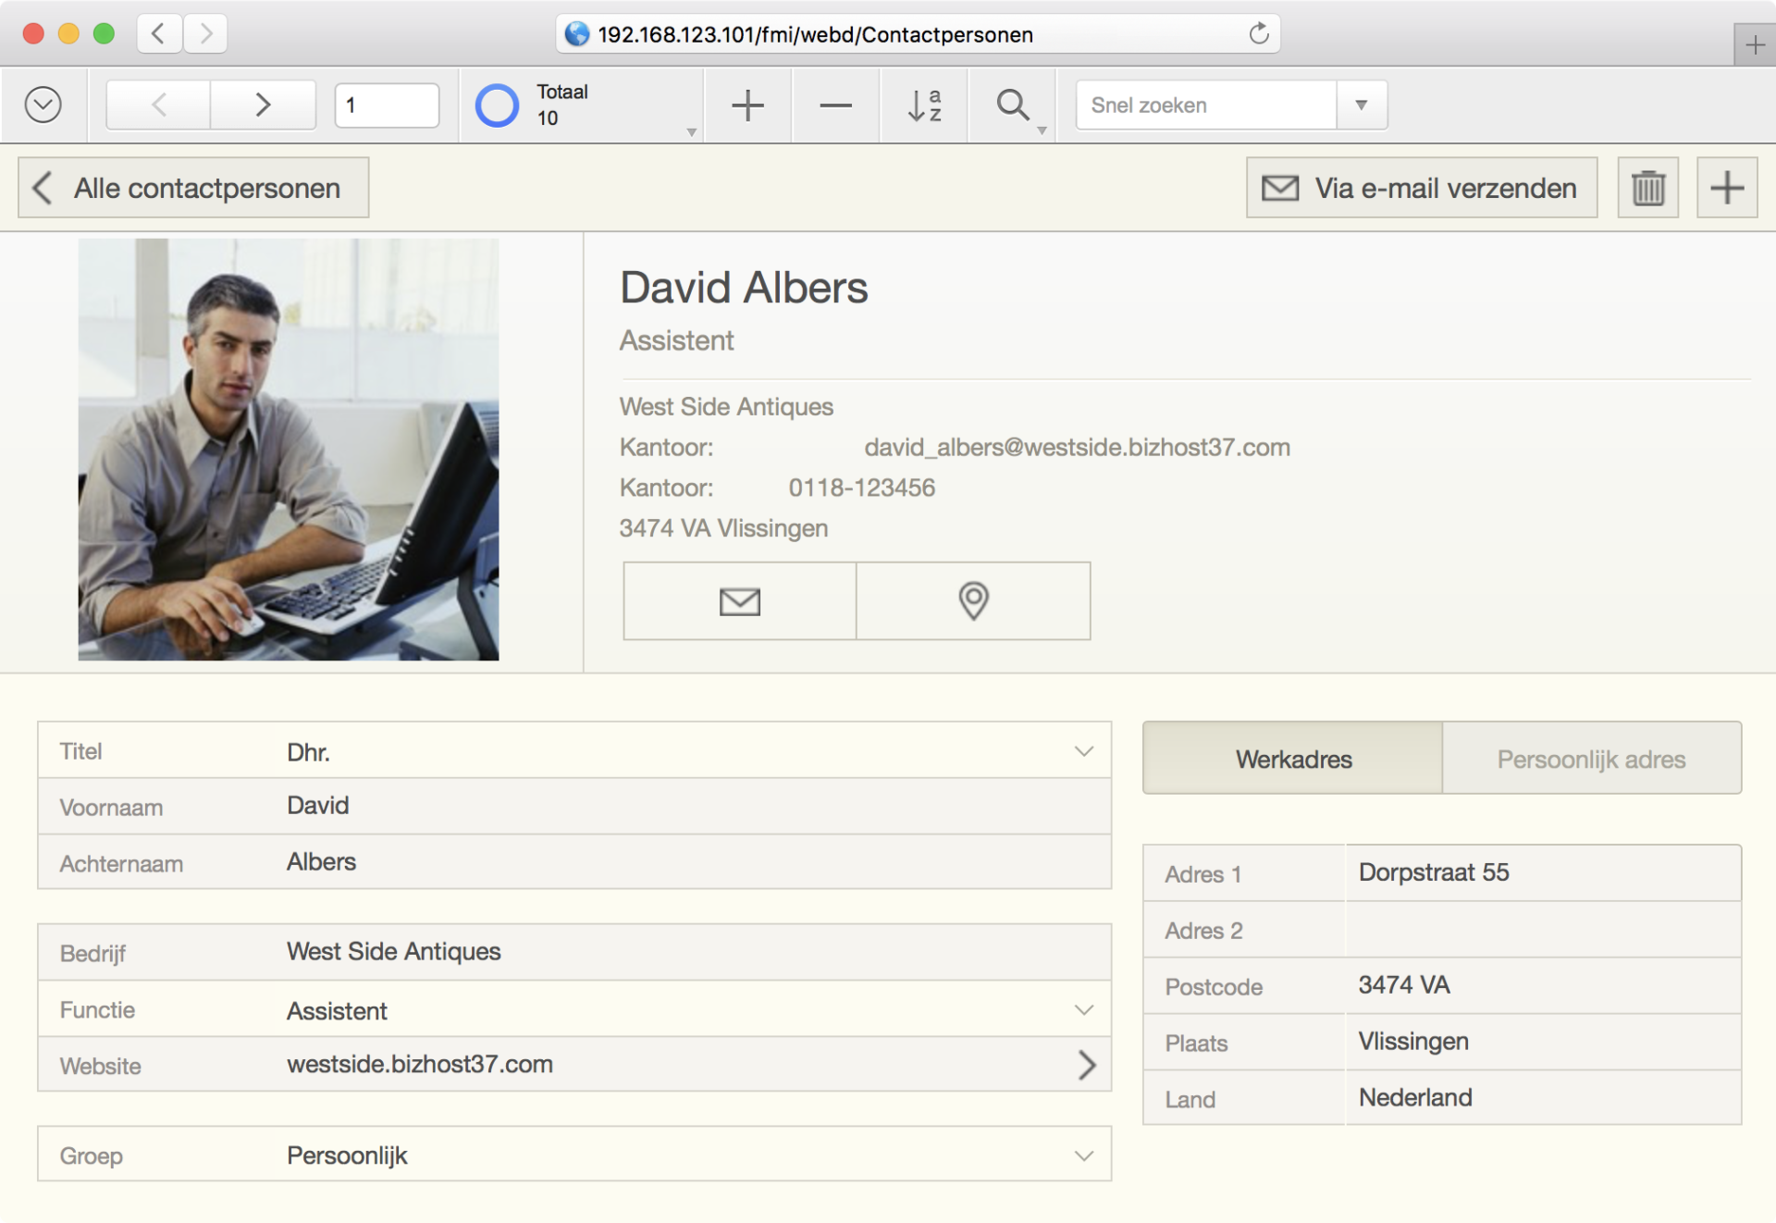Viewport: 1776px width, 1223px height.
Task: Open new browser tab plus button
Action: 1755,44
